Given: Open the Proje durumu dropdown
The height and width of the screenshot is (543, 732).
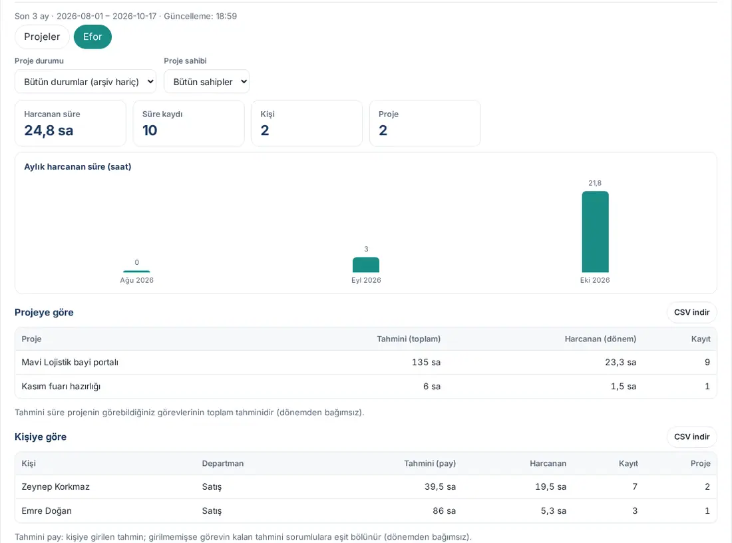Looking at the screenshot, I should point(85,82).
